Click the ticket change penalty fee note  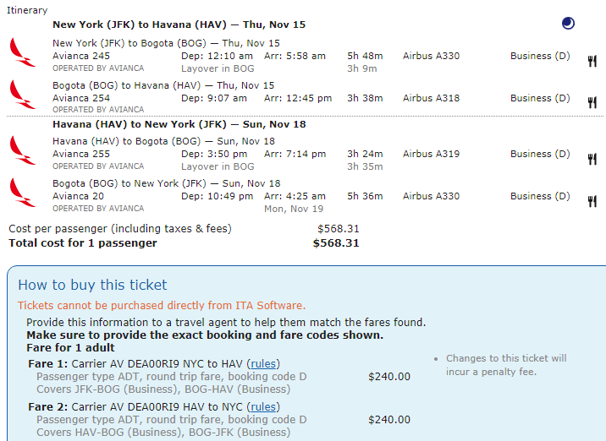[506, 365]
